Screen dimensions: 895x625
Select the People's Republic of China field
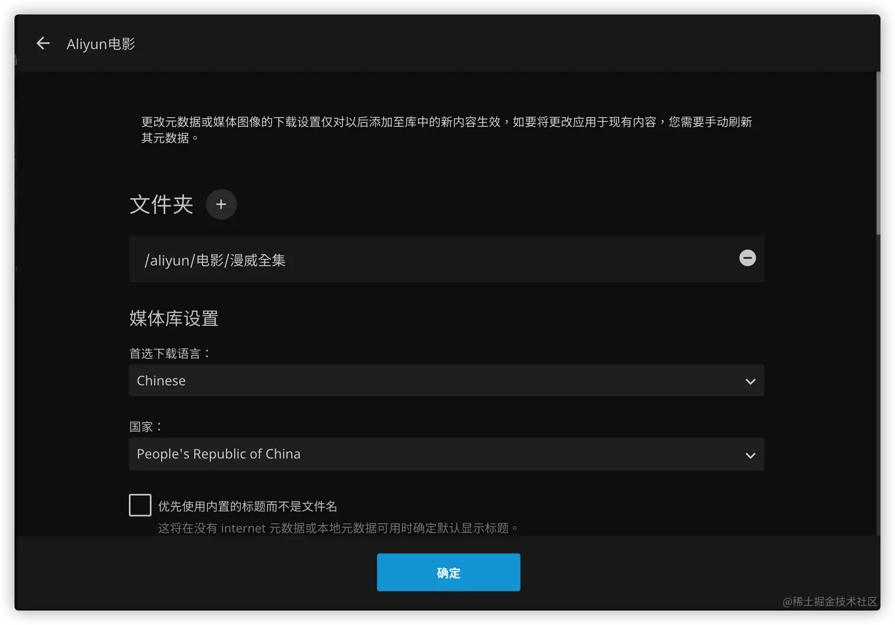click(x=446, y=454)
